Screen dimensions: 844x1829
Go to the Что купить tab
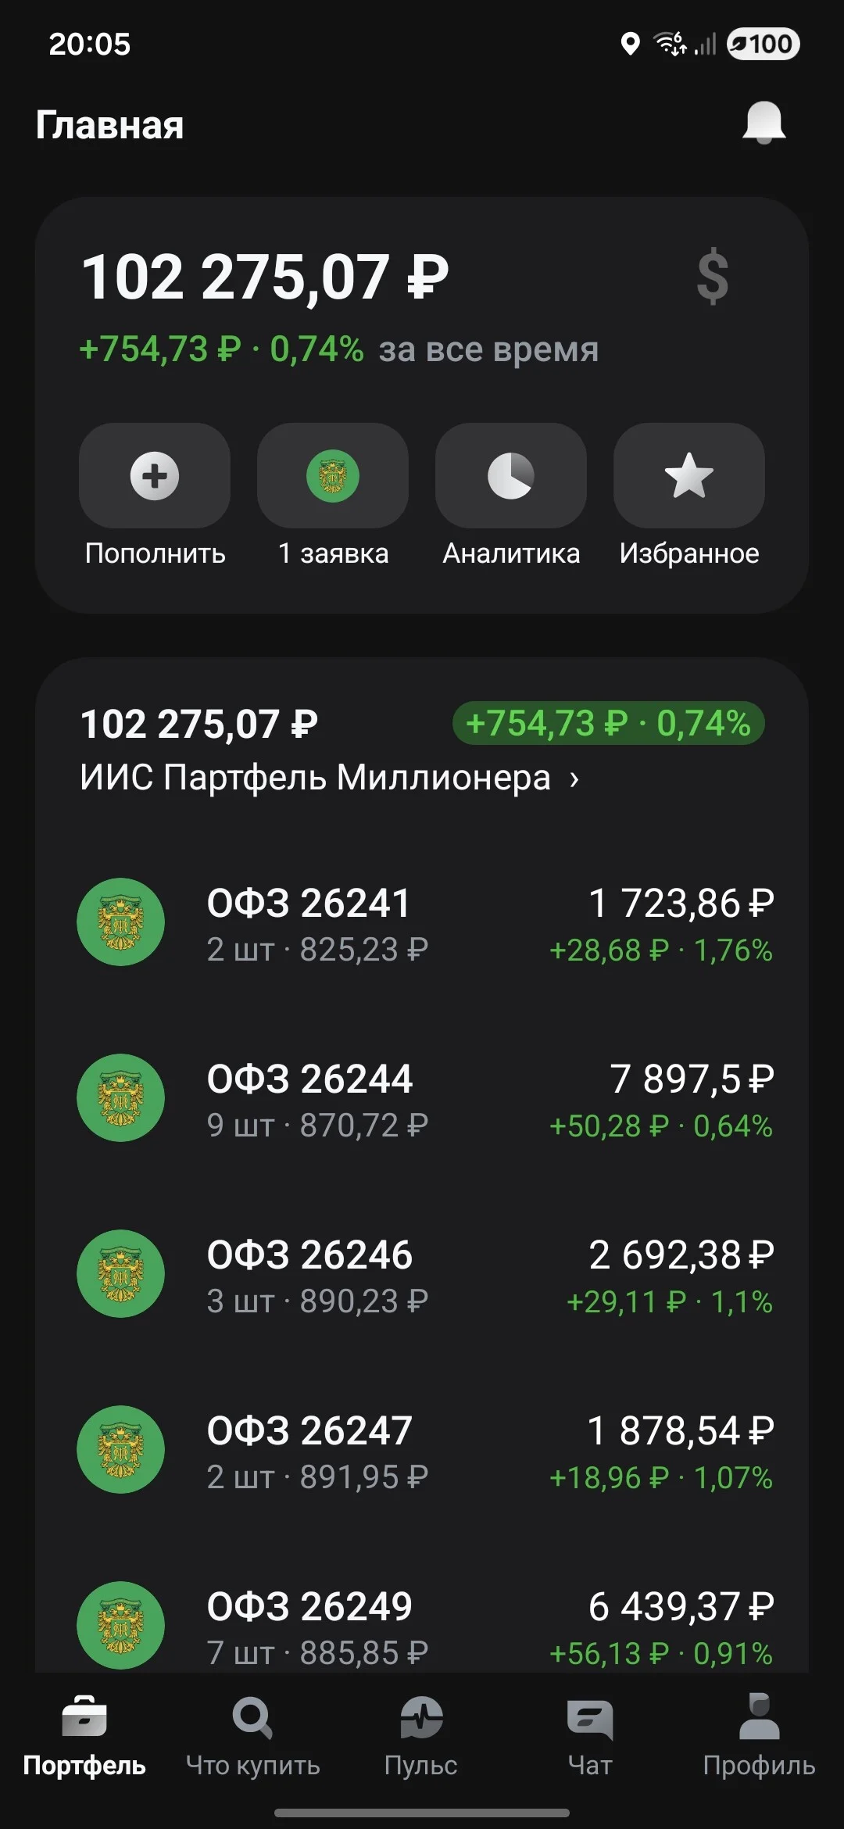coord(253,1737)
